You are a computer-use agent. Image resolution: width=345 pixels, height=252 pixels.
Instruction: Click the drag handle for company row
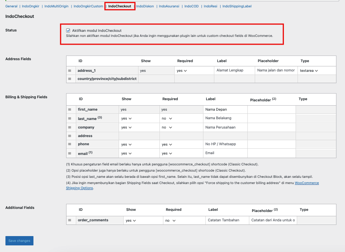(70, 127)
